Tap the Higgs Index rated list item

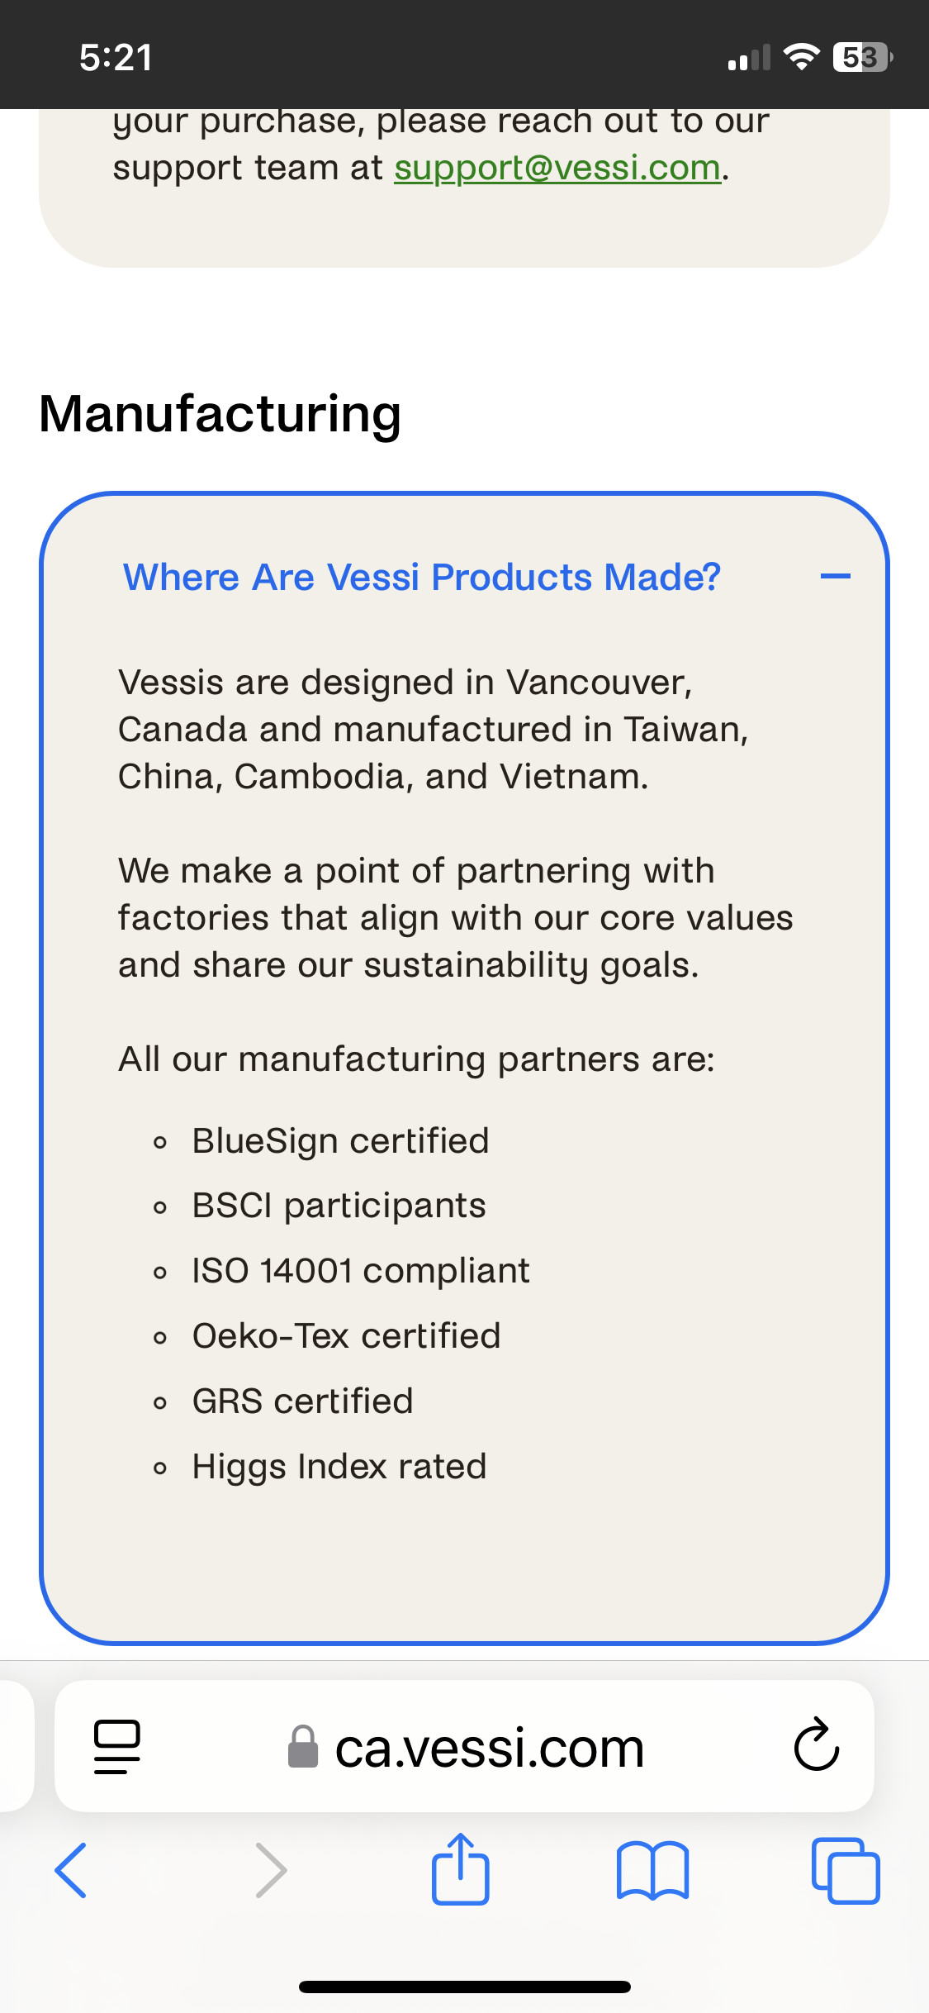[x=339, y=1467]
